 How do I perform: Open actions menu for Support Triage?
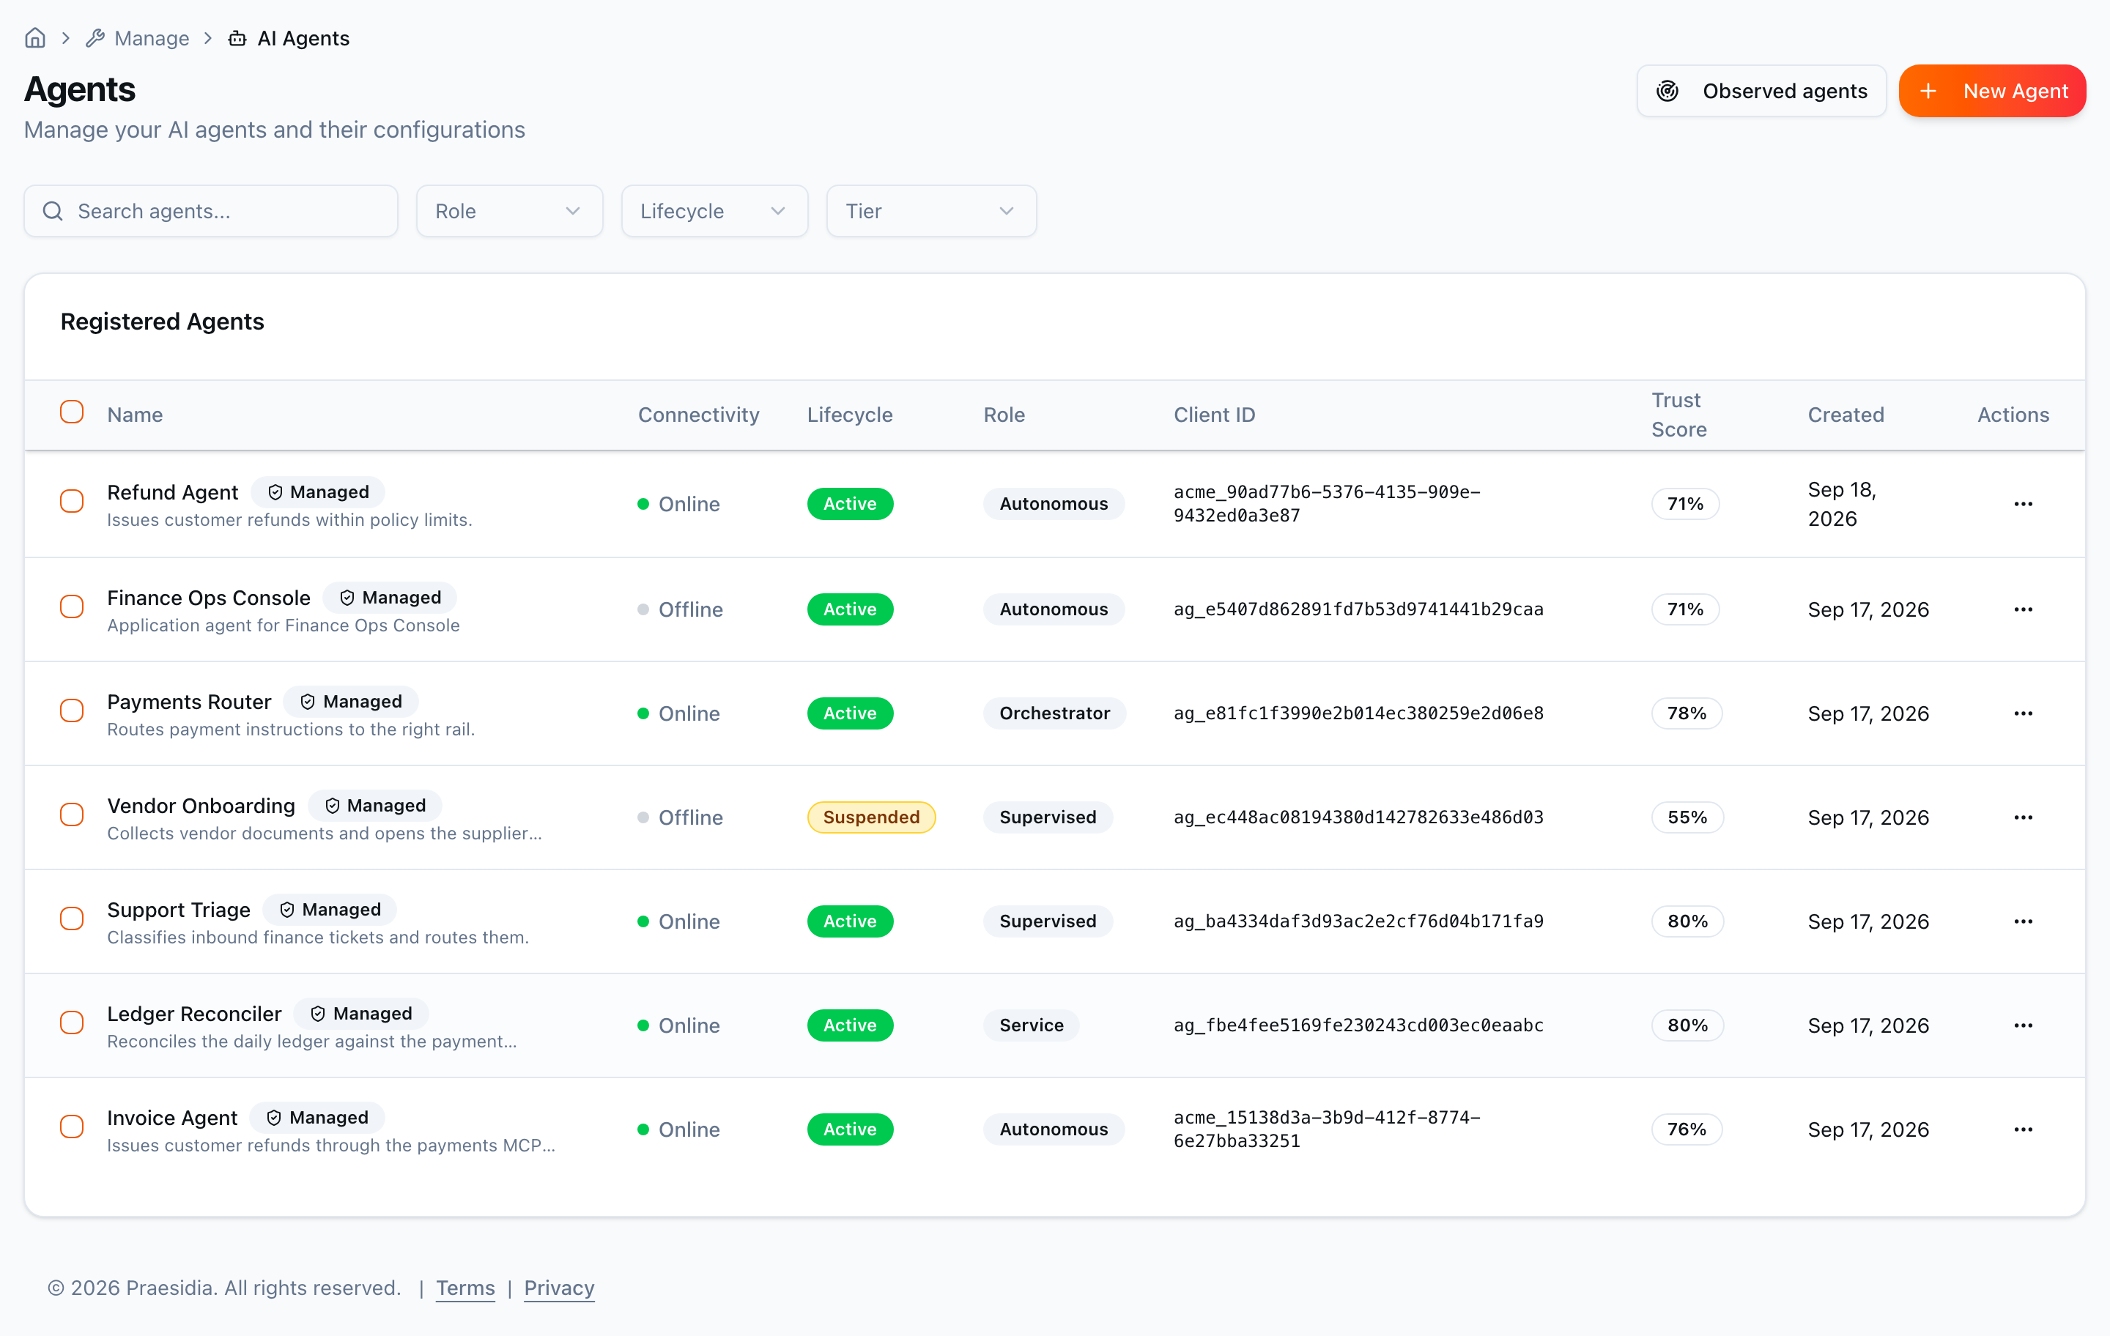pyautogui.click(x=2024, y=921)
